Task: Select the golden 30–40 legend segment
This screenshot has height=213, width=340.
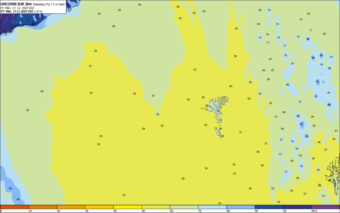Action: pos(99,207)
